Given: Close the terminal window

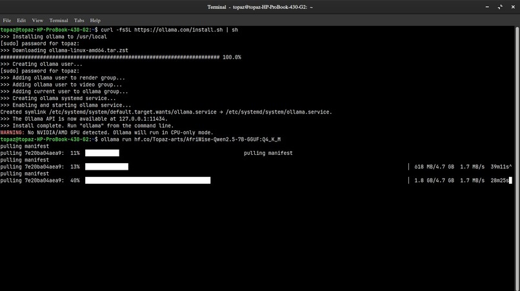Looking at the screenshot, I should (x=513, y=7).
